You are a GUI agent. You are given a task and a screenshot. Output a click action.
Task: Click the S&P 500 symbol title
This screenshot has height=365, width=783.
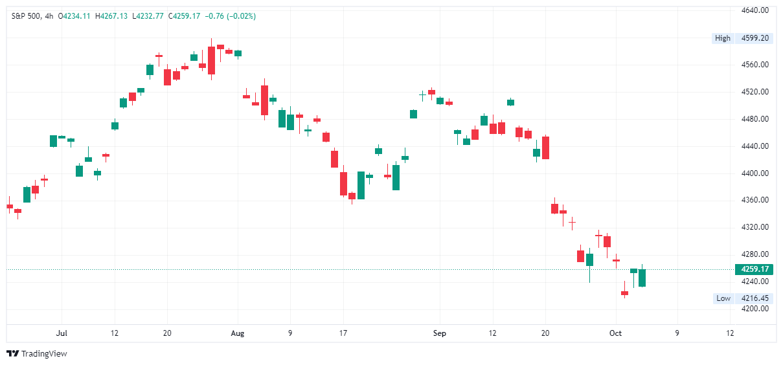click(27, 16)
